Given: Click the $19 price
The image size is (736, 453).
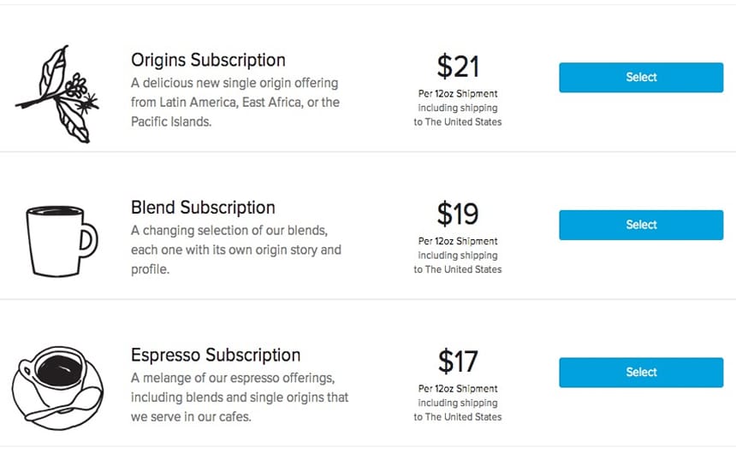Looking at the screenshot, I should 458,214.
